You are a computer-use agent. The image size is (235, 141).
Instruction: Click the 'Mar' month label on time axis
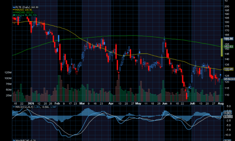[82, 103]
